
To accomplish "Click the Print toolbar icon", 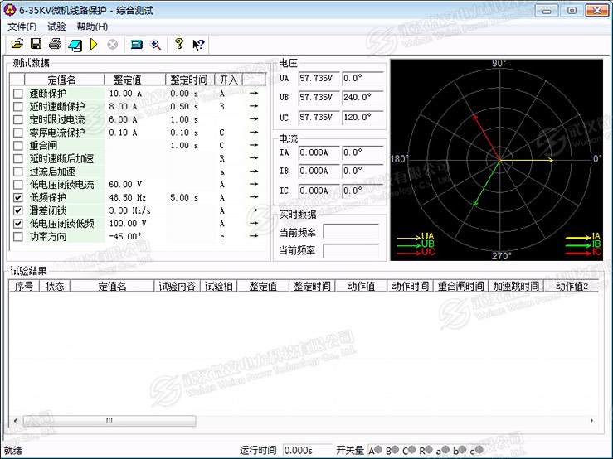I will [x=55, y=44].
